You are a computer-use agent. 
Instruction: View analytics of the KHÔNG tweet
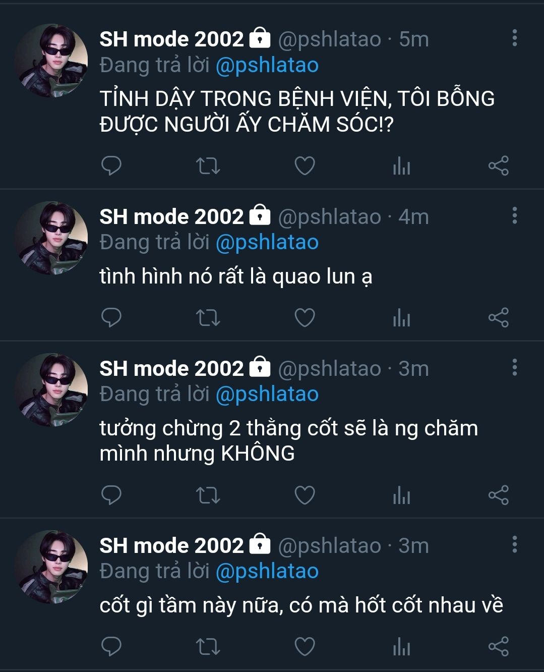coord(401,495)
